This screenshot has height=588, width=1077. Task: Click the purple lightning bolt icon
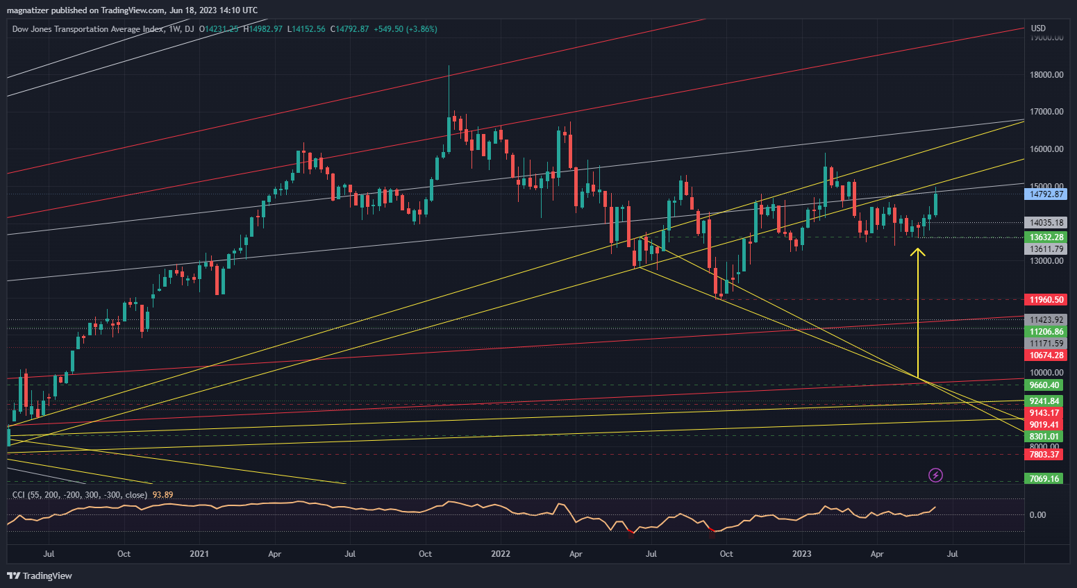click(x=935, y=476)
